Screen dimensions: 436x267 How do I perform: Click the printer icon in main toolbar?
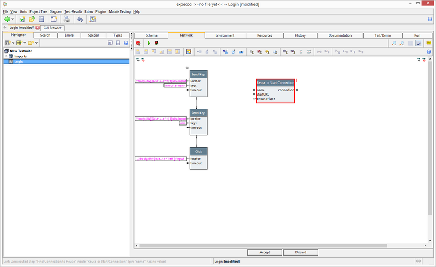66,19
